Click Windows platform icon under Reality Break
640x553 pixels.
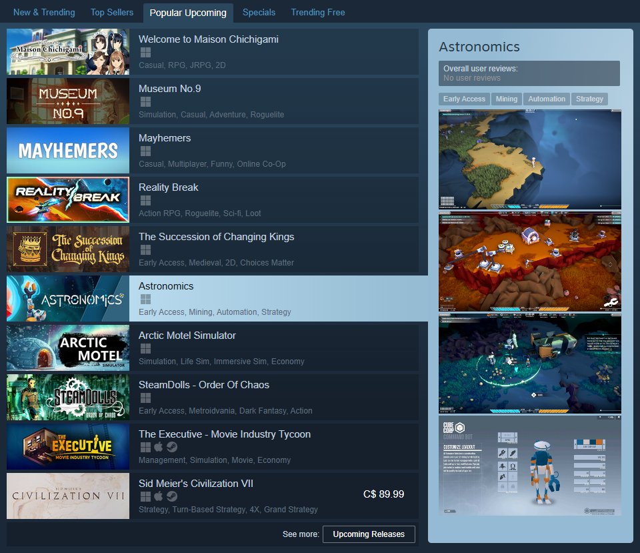pos(145,201)
